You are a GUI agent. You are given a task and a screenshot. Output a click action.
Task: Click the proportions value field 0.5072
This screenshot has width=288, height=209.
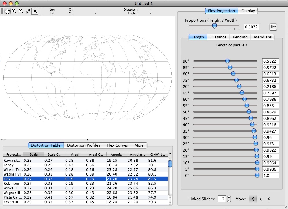coord(251,27)
